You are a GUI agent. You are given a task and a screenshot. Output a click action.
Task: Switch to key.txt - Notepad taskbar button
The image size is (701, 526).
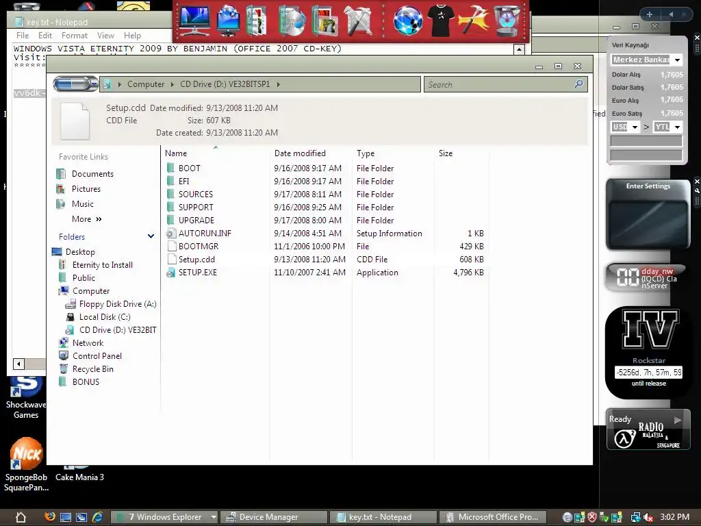point(383,517)
